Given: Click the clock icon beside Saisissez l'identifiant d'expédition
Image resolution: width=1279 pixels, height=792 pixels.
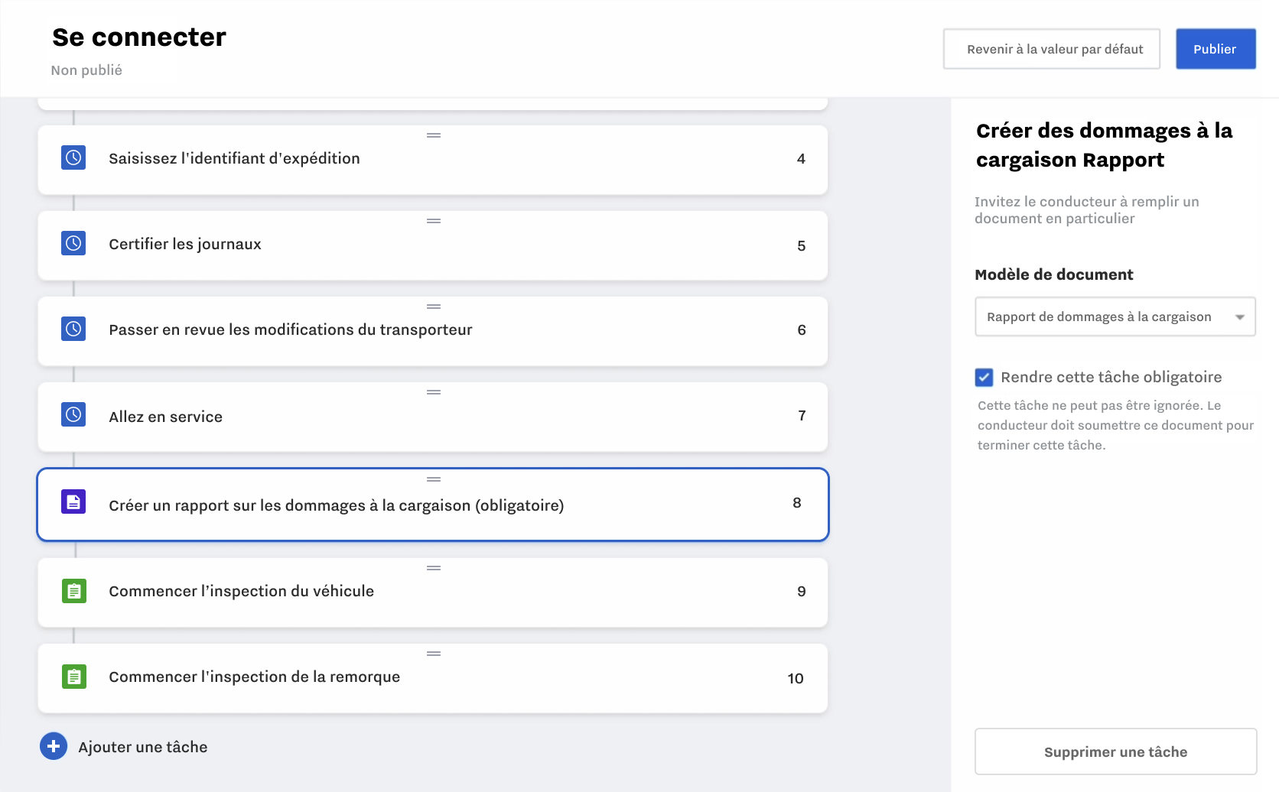Looking at the screenshot, I should click(x=73, y=157).
